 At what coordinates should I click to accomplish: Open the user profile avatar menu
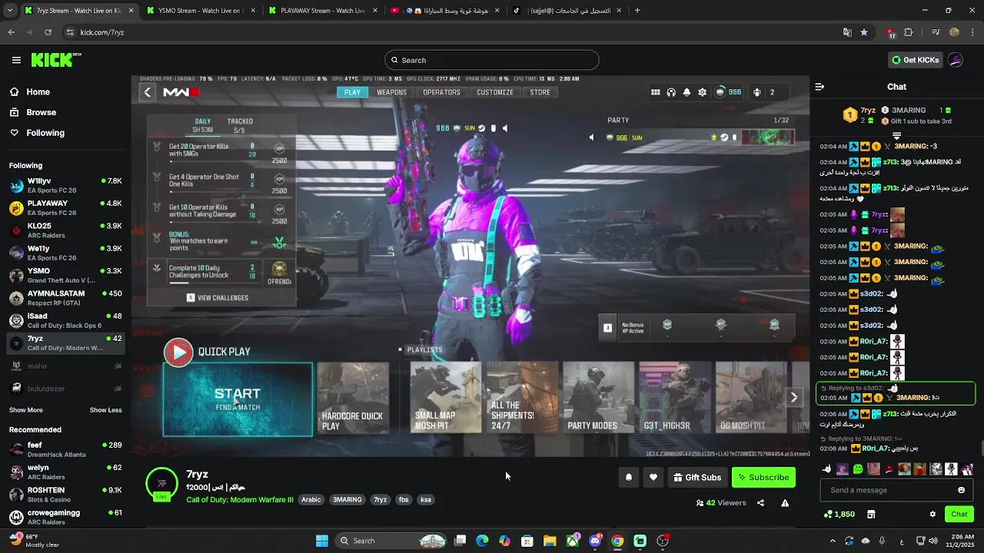pos(956,60)
